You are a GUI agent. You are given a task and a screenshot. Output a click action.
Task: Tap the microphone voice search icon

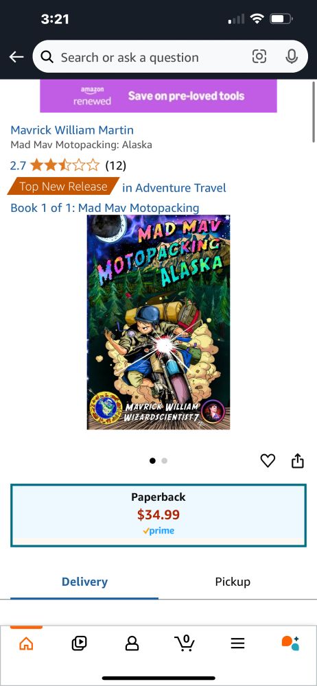click(292, 56)
